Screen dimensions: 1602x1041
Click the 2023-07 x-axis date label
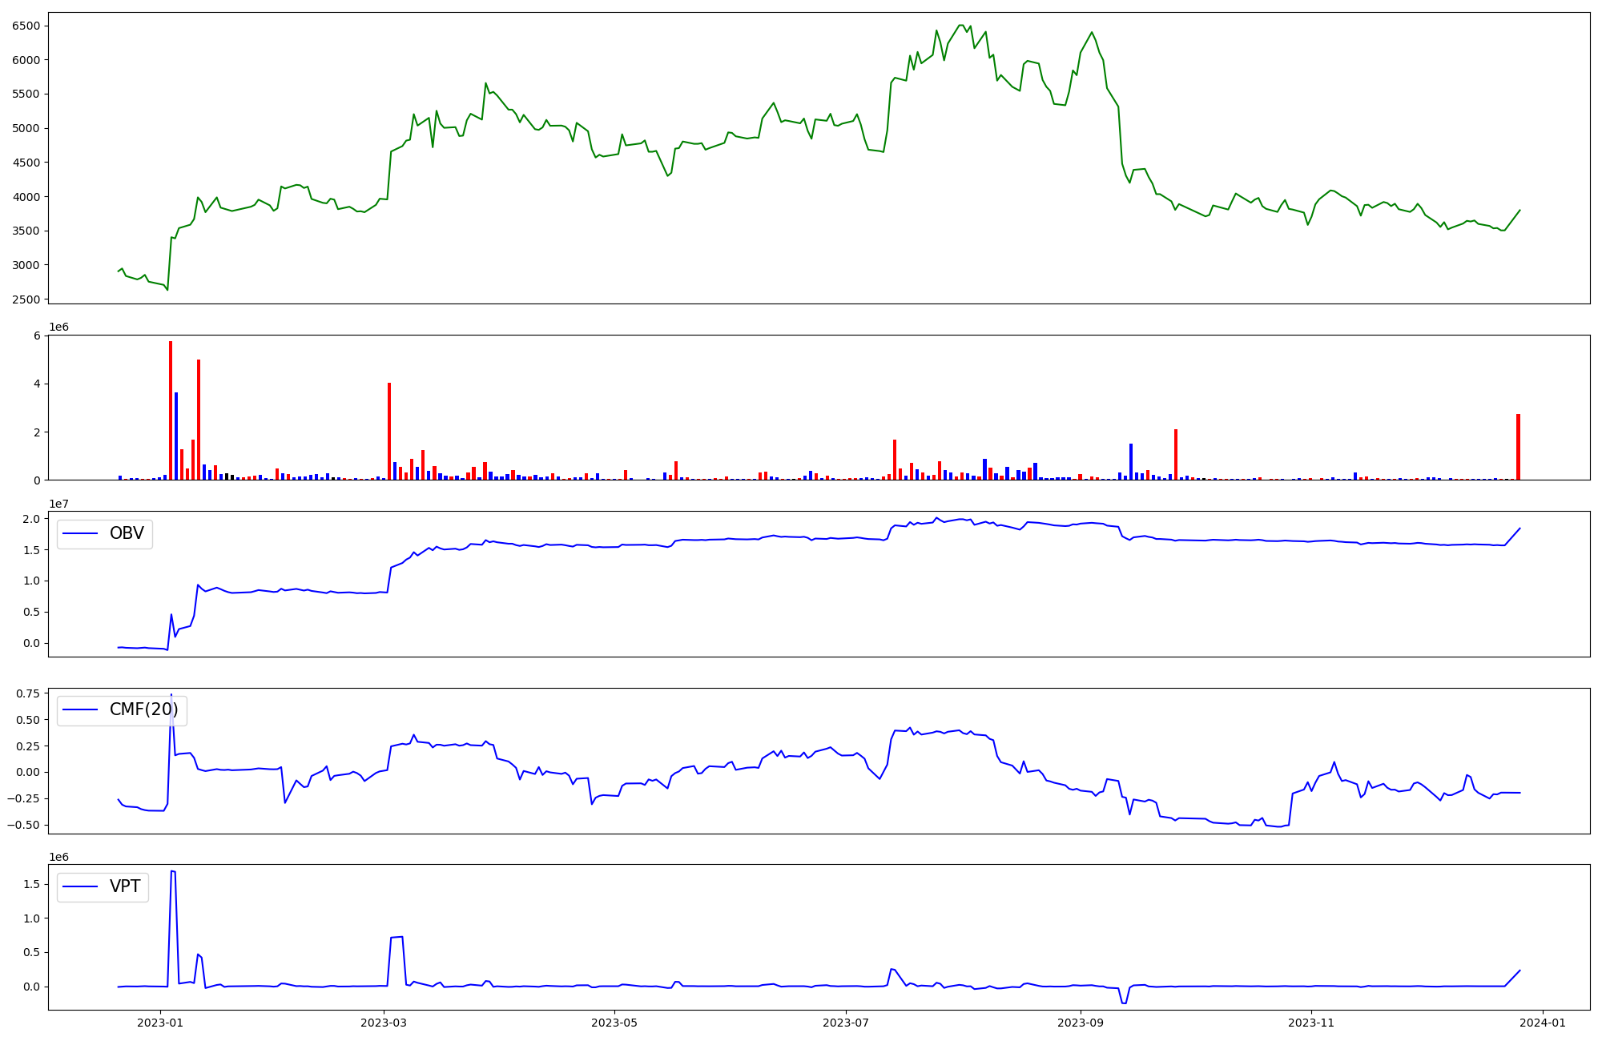click(846, 1023)
